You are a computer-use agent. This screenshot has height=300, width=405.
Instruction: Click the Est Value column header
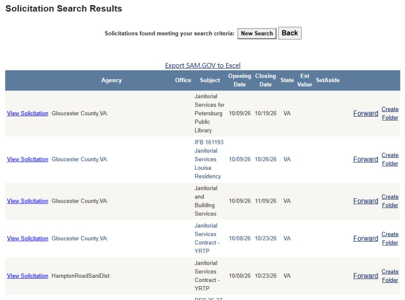(x=305, y=81)
